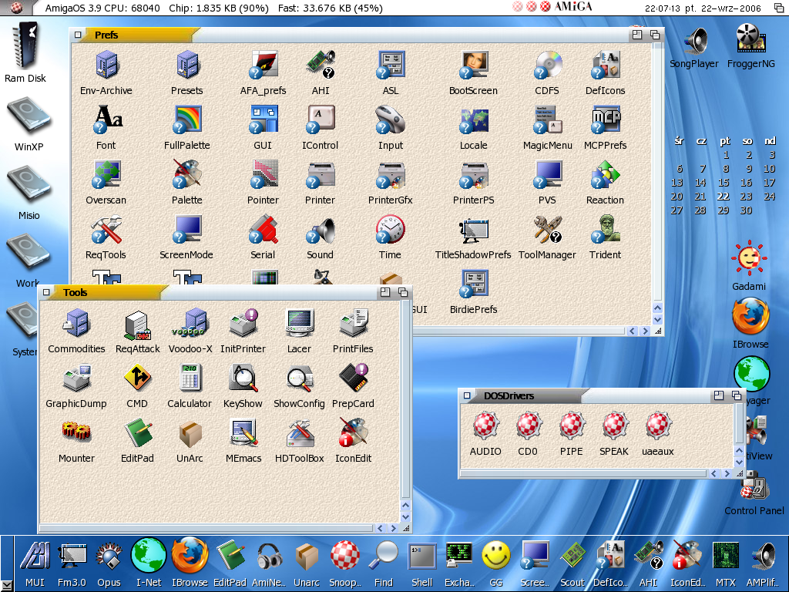Open the ScreenMode prefs icon
The width and height of the screenshot is (789, 592).
click(x=186, y=229)
